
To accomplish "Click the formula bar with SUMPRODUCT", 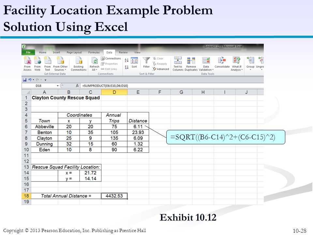I will 172,86.
